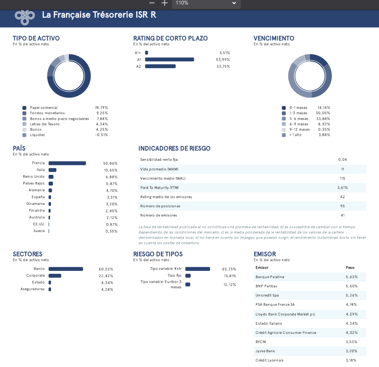Image resolution: width=379 pixels, height=367 pixels.
Task: Click the 3-6 meses value 33,88%
Action: (323, 119)
